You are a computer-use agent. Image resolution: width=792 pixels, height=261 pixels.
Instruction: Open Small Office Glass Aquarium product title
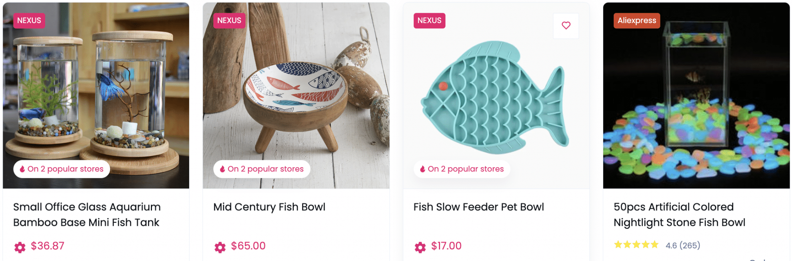coord(87,215)
